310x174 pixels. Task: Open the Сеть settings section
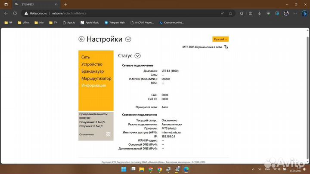click(x=85, y=57)
